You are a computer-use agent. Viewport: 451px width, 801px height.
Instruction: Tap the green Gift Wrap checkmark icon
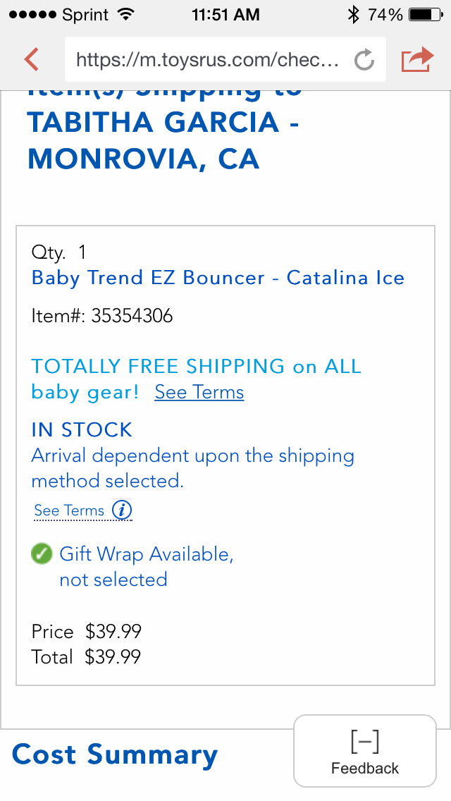(x=42, y=554)
